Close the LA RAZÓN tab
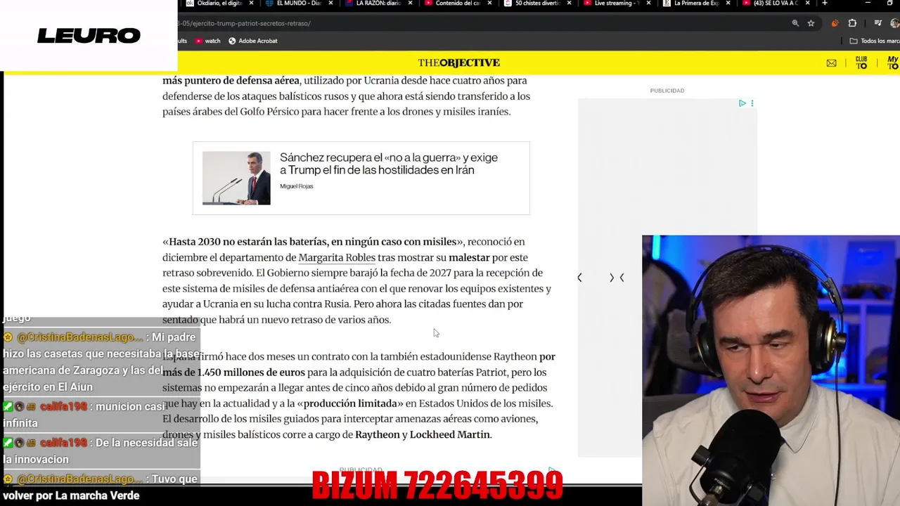 coord(410,4)
